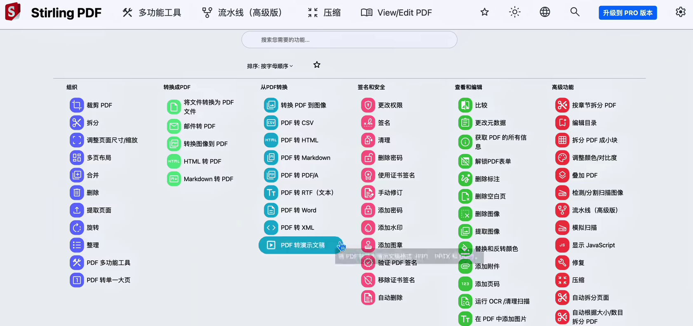
Task: Click the 删除 trash icon in 组织
Action: coord(77,192)
